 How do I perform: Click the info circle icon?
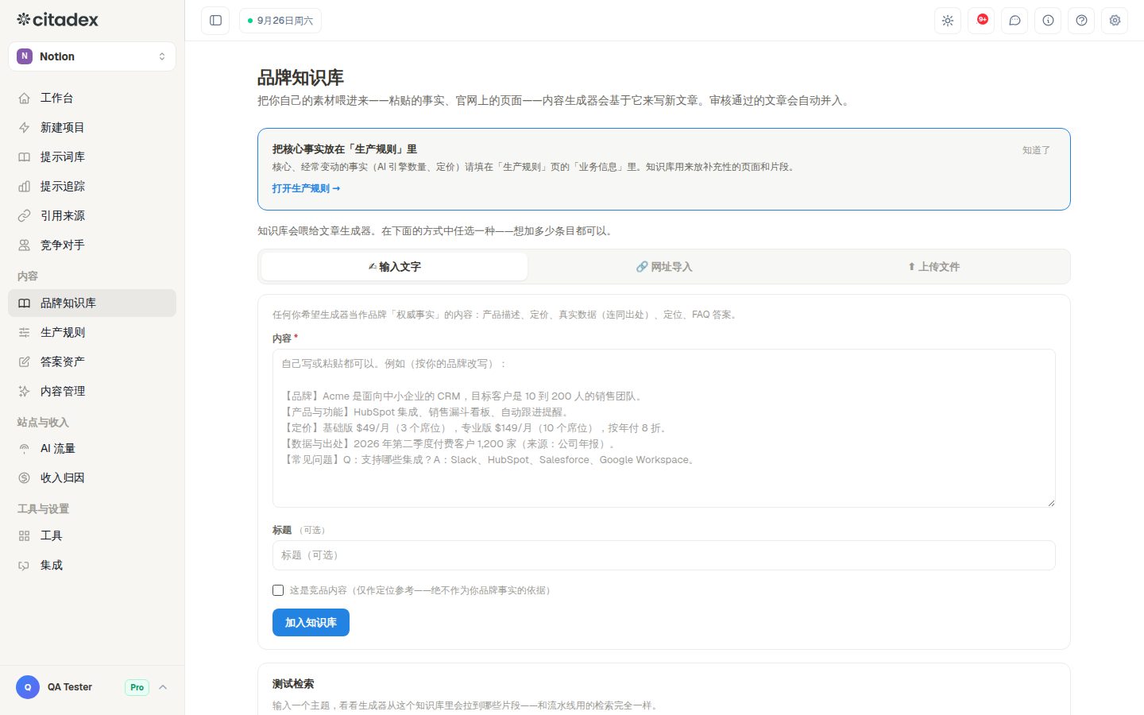tap(1048, 21)
